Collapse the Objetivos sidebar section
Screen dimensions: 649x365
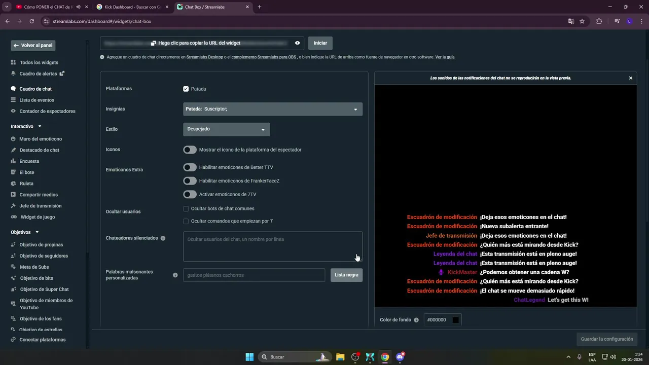click(37, 232)
